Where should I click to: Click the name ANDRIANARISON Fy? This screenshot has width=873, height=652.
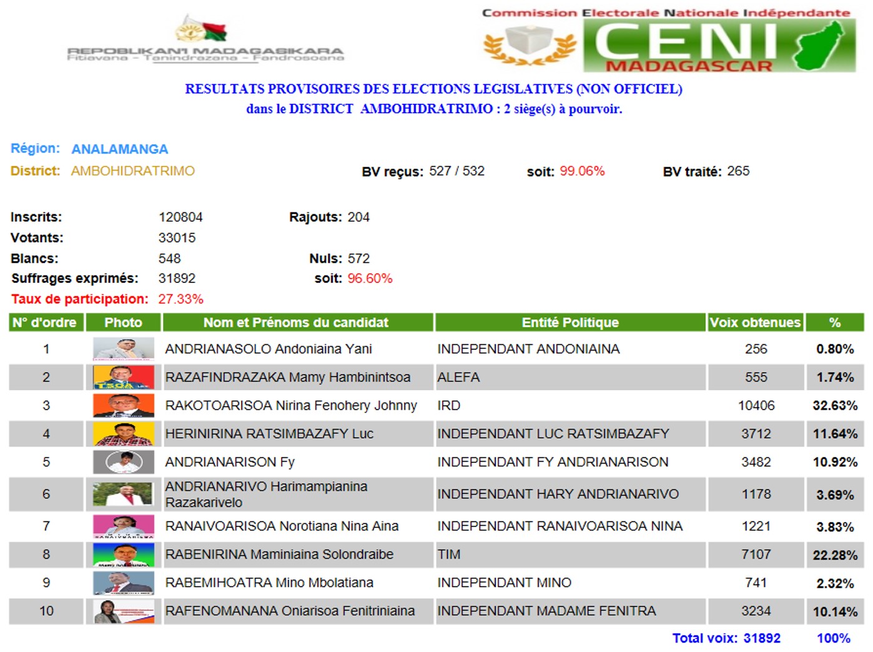(230, 462)
